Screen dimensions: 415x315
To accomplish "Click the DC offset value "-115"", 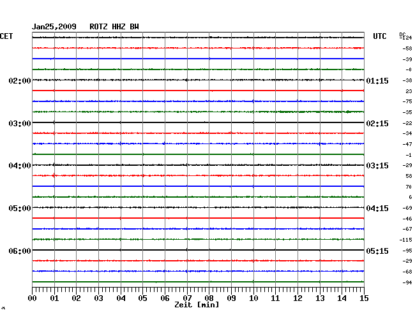I will pos(406,240).
